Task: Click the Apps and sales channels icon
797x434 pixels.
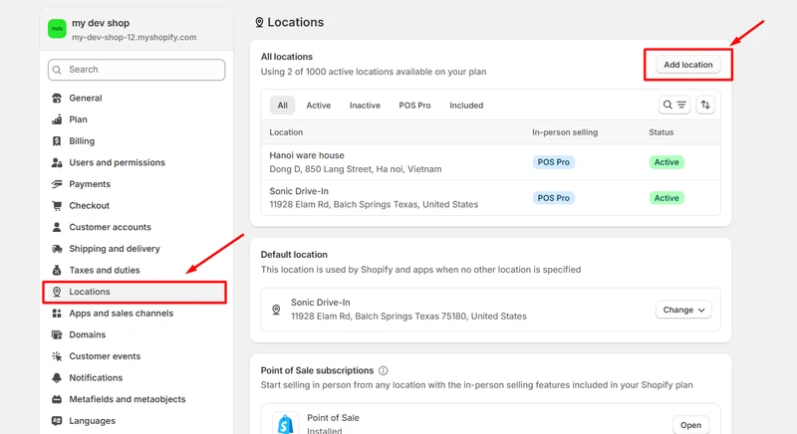Action: pos(57,314)
